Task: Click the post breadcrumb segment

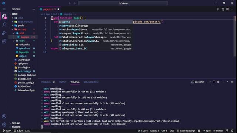Action: pos(55,14)
